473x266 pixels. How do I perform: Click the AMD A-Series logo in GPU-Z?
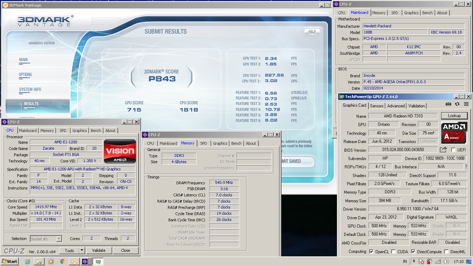[x=454, y=133]
